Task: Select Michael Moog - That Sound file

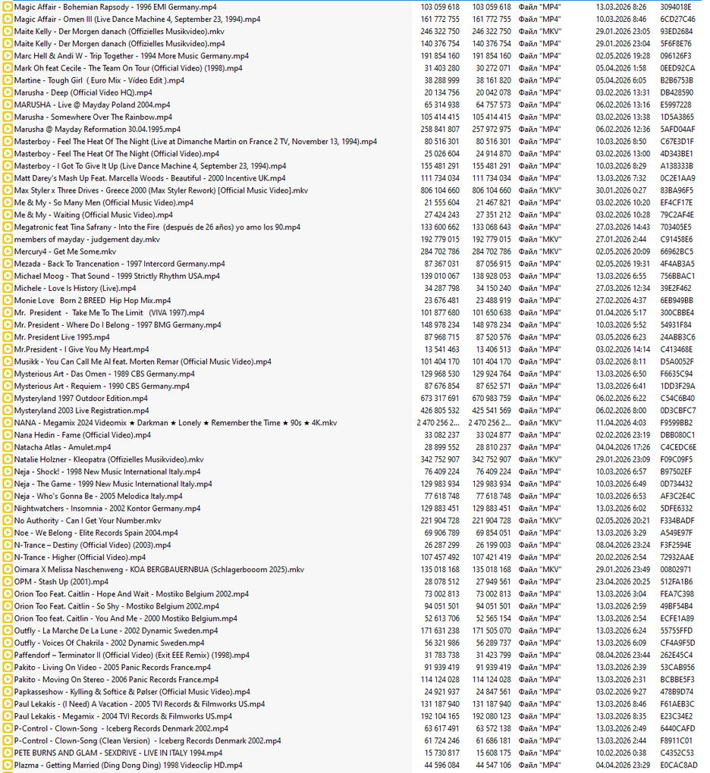Action: pyautogui.click(x=117, y=276)
